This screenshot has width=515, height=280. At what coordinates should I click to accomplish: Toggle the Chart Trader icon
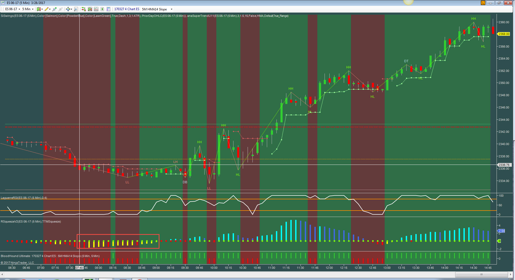84,9
